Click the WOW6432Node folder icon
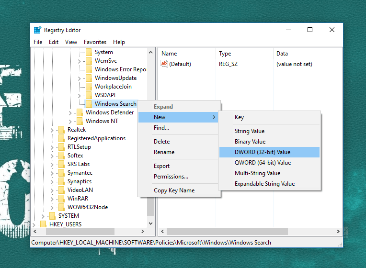366x268 pixels. 62,207
